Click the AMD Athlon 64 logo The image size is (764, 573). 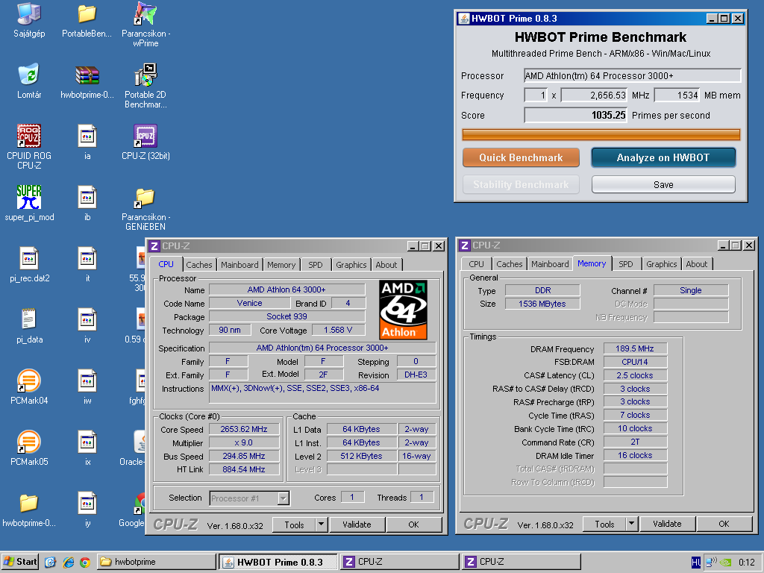click(x=403, y=310)
